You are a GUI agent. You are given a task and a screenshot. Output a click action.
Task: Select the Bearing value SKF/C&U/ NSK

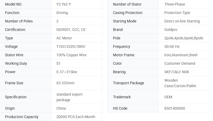pyautogui.click(x=177, y=72)
